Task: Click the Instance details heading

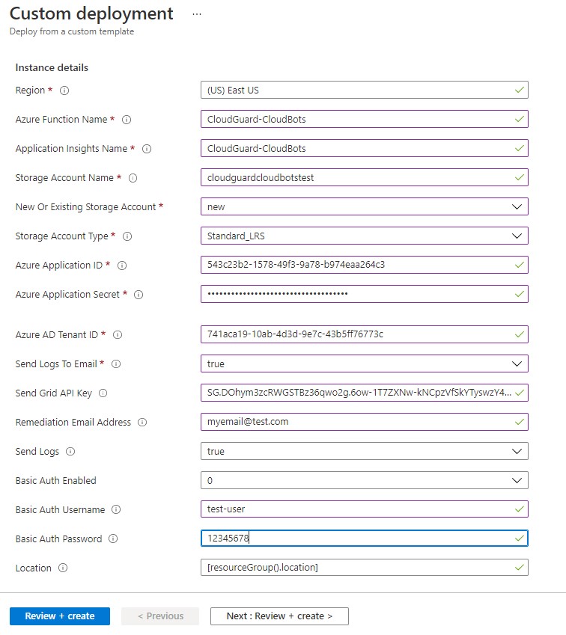Action: pos(52,67)
